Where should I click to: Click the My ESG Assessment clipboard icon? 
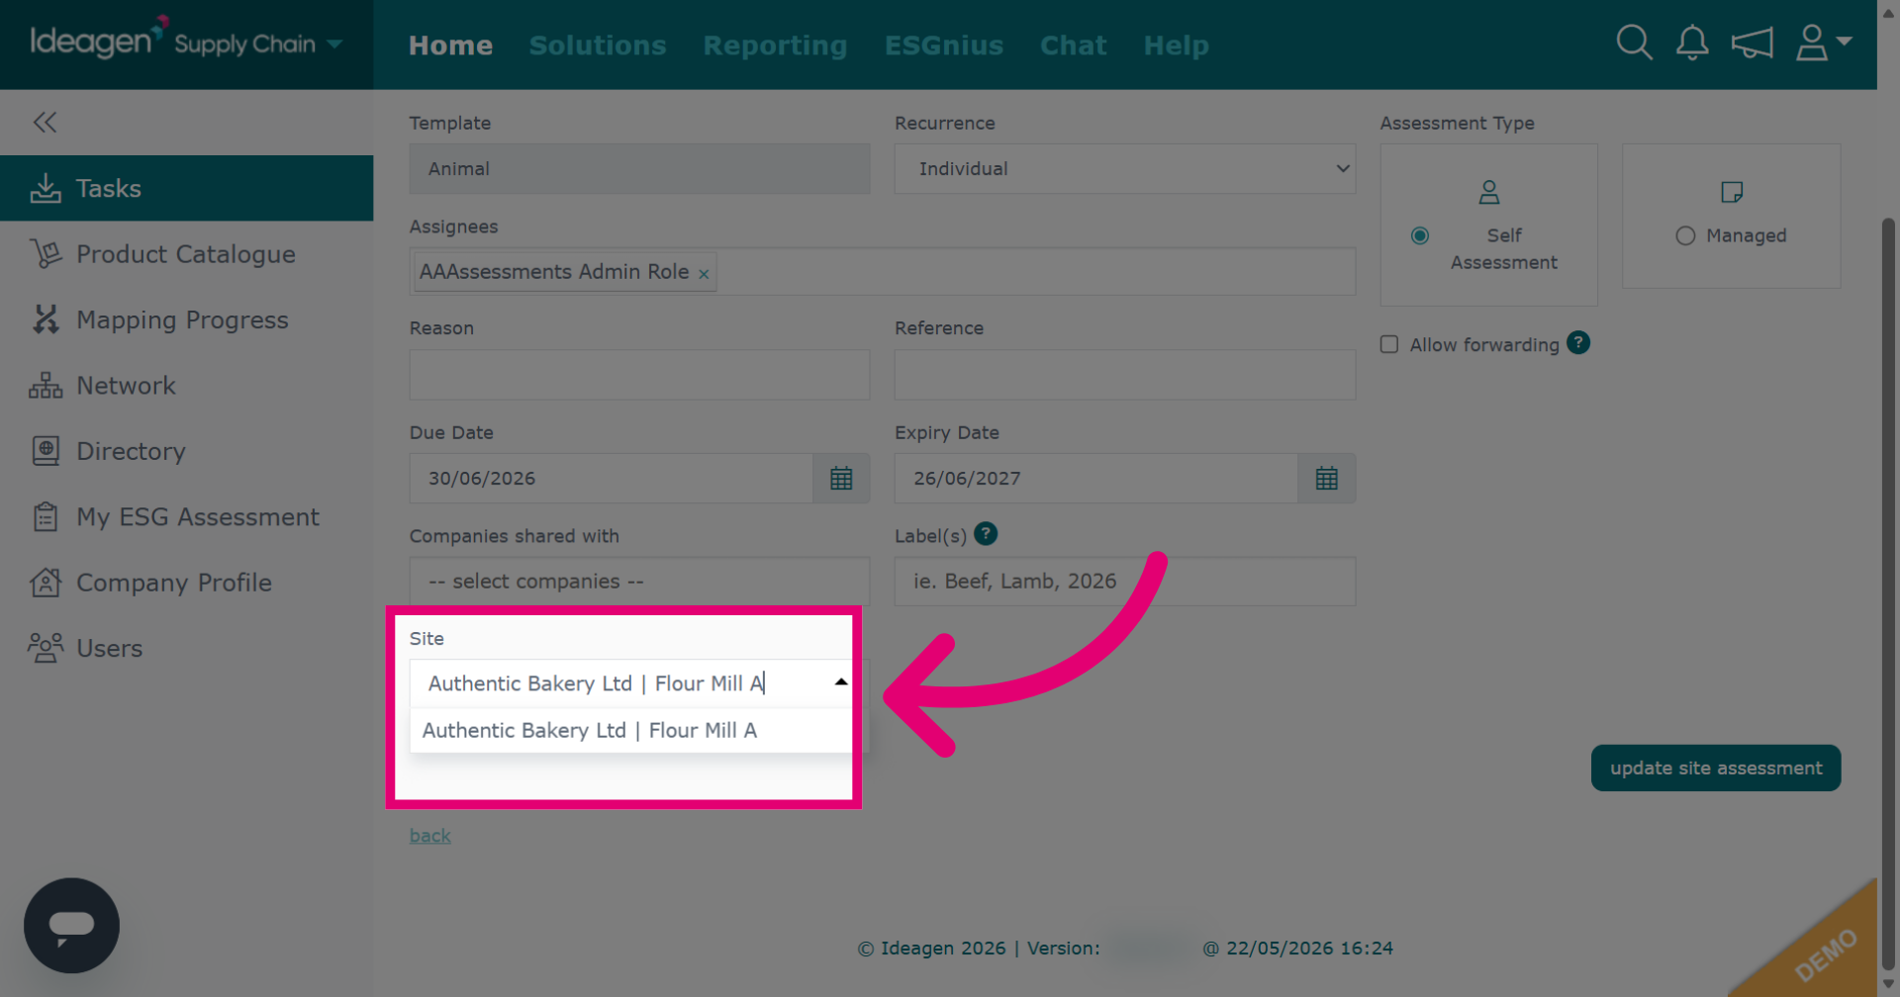point(46,517)
